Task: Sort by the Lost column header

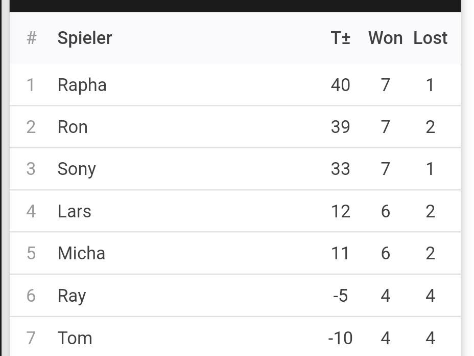Action: (430, 38)
